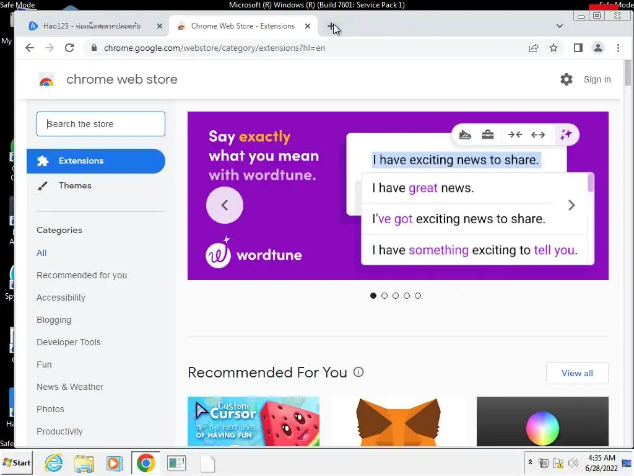Go back with the browser back arrow
Viewport: 634px width, 476px height.
(30, 48)
